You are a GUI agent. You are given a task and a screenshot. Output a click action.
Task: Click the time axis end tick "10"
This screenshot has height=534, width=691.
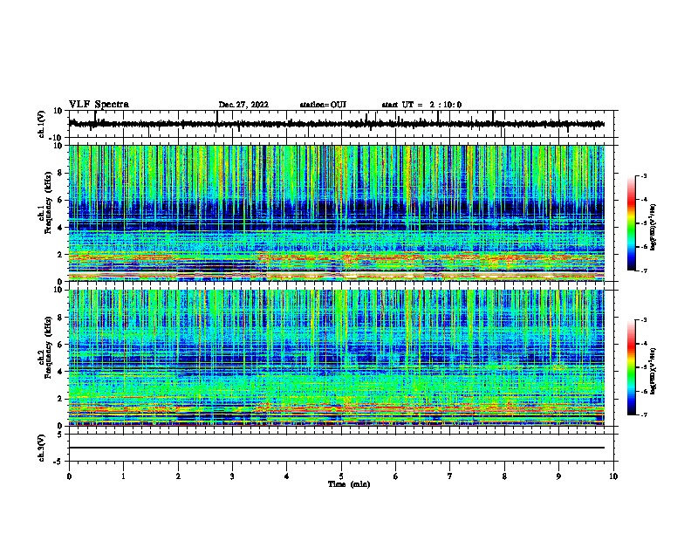tap(613, 476)
